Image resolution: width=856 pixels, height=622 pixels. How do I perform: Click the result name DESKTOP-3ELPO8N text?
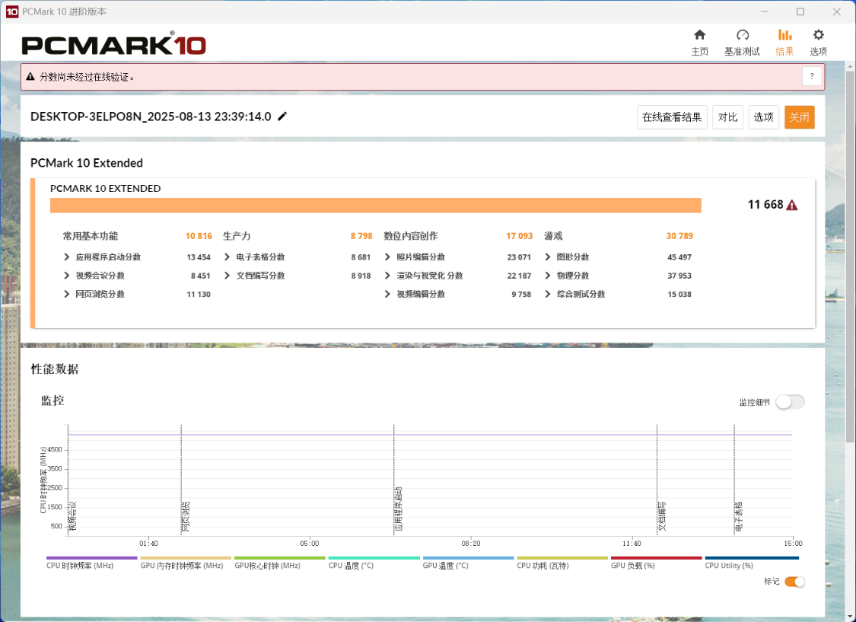click(x=151, y=116)
